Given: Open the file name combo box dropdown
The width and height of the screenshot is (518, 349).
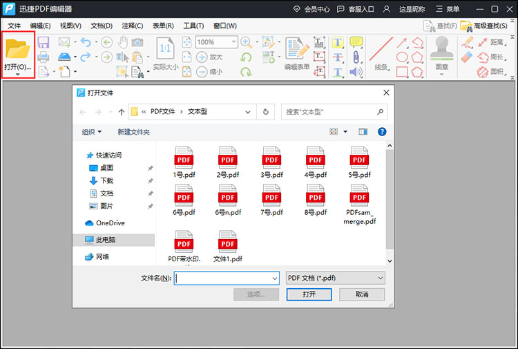Looking at the screenshot, I should (274, 279).
